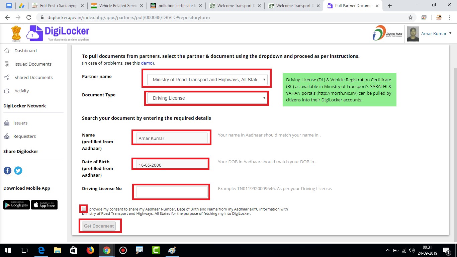457x257 pixels.
Task: Switch to Edit Post Sarkariyojna tab
Action: coord(58,6)
